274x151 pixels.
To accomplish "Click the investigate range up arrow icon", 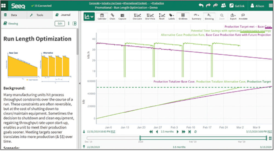I will (84, 147).
